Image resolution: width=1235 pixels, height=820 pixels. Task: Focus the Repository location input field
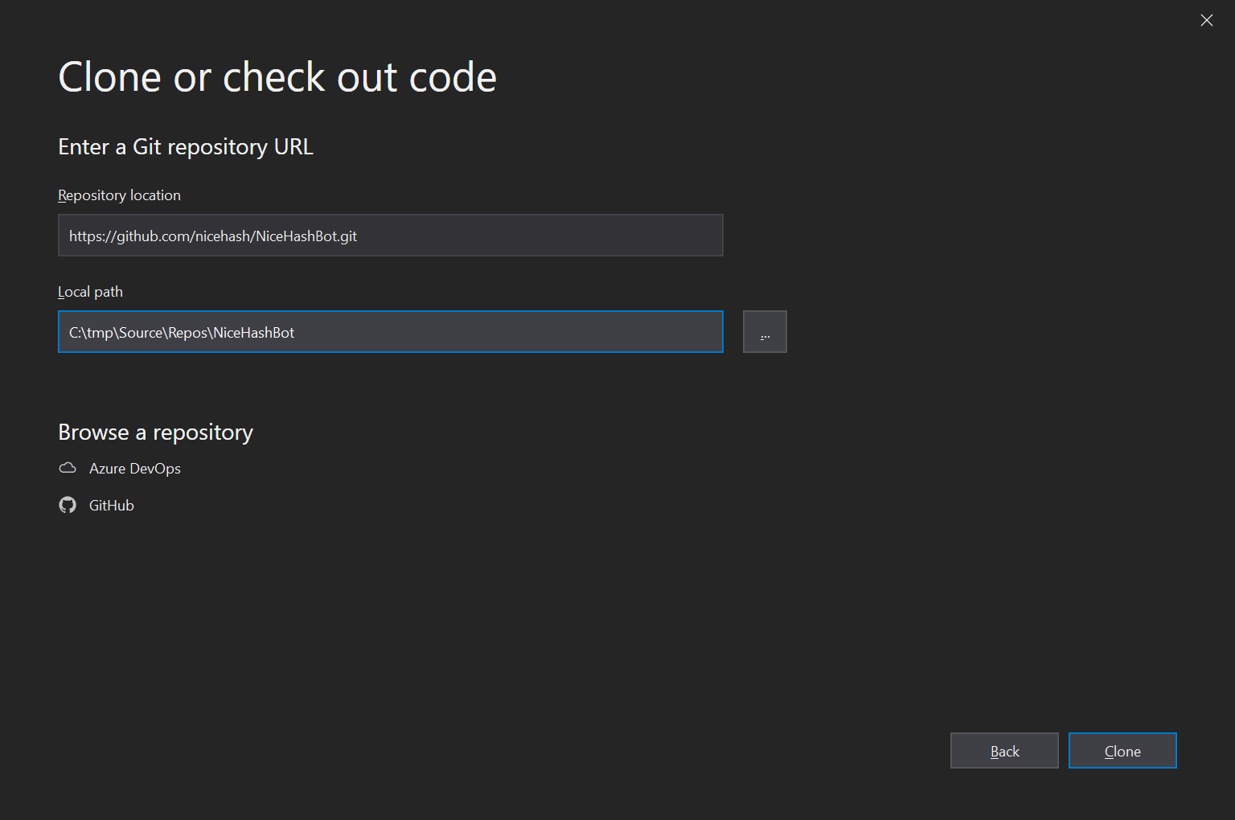click(x=390, y=236)
